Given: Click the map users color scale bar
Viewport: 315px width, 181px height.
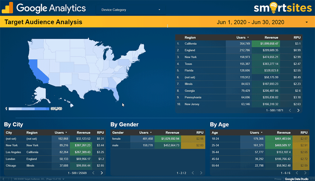Looking at the screenshot, I should [x=29, y=109].
